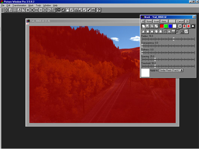
Task: Select the horizontal band mask tool
Action: pos(173,31)
